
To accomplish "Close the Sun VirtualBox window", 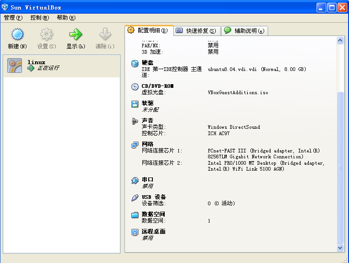I will 342,8.
